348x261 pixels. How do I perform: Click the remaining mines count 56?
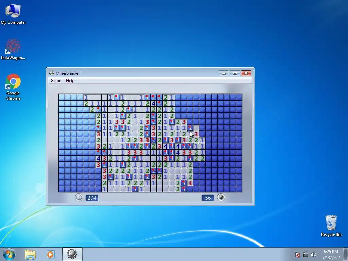point(208,198)
